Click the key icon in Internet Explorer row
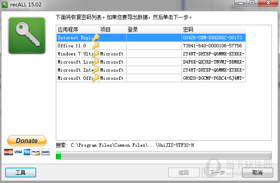The width and height of the screenshot is (280, 183). pyautogui.click(x=95, y=38)
